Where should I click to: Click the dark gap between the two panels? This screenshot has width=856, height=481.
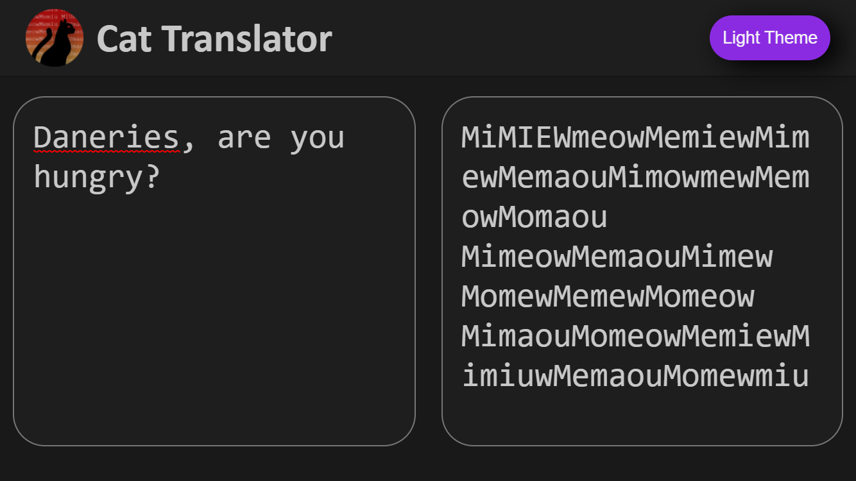click(x=429, y=271)
